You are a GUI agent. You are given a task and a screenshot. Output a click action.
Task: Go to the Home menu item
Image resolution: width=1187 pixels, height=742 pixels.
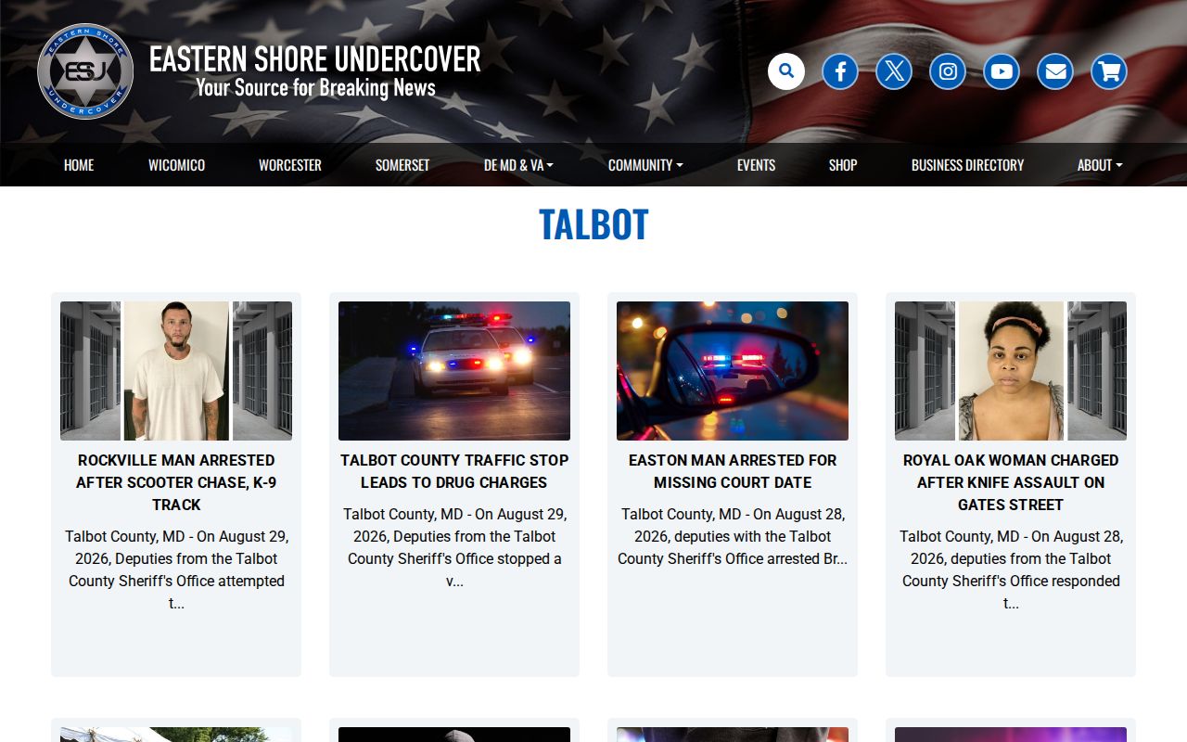[x=79, y=165]
